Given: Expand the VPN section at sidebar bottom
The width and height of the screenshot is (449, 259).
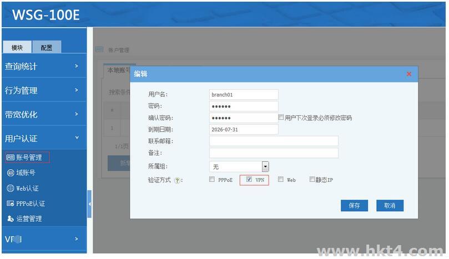Looking at the screenshot, I should (44, 239).
